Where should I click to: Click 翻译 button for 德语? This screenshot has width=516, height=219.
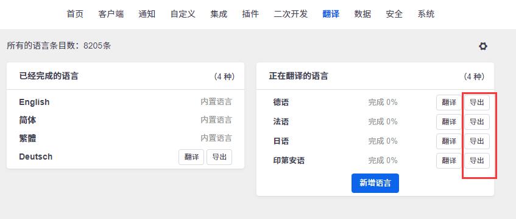coord(449,103)
